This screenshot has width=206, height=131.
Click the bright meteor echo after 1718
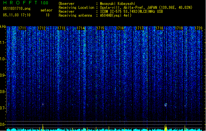(x=166, y=105)
